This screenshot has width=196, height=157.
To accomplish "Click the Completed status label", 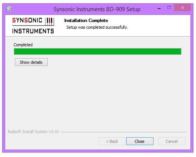I will [x=23, y=45].
